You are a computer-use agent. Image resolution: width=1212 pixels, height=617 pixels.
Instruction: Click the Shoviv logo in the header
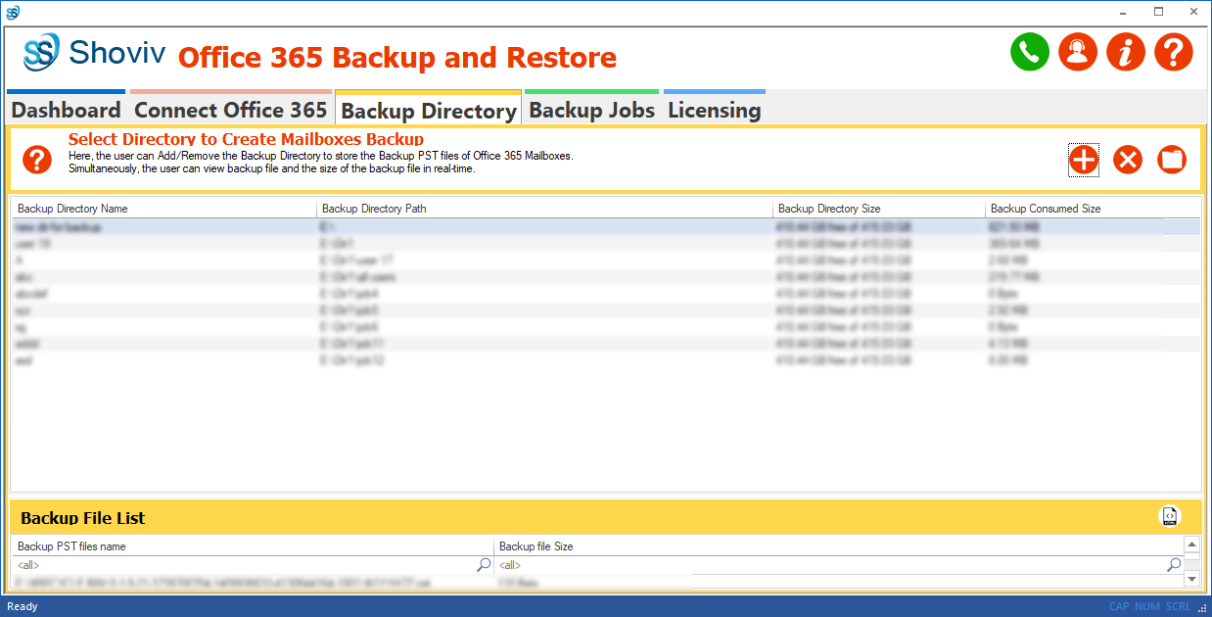(x=94, y=52)
